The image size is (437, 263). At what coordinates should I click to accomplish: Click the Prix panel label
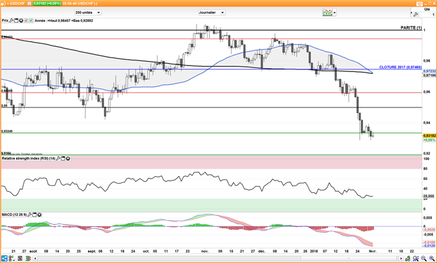click(5, 21)
